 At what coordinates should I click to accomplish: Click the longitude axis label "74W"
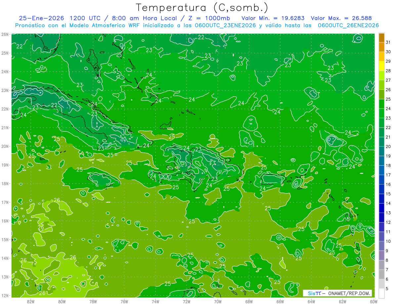[155, 301]
